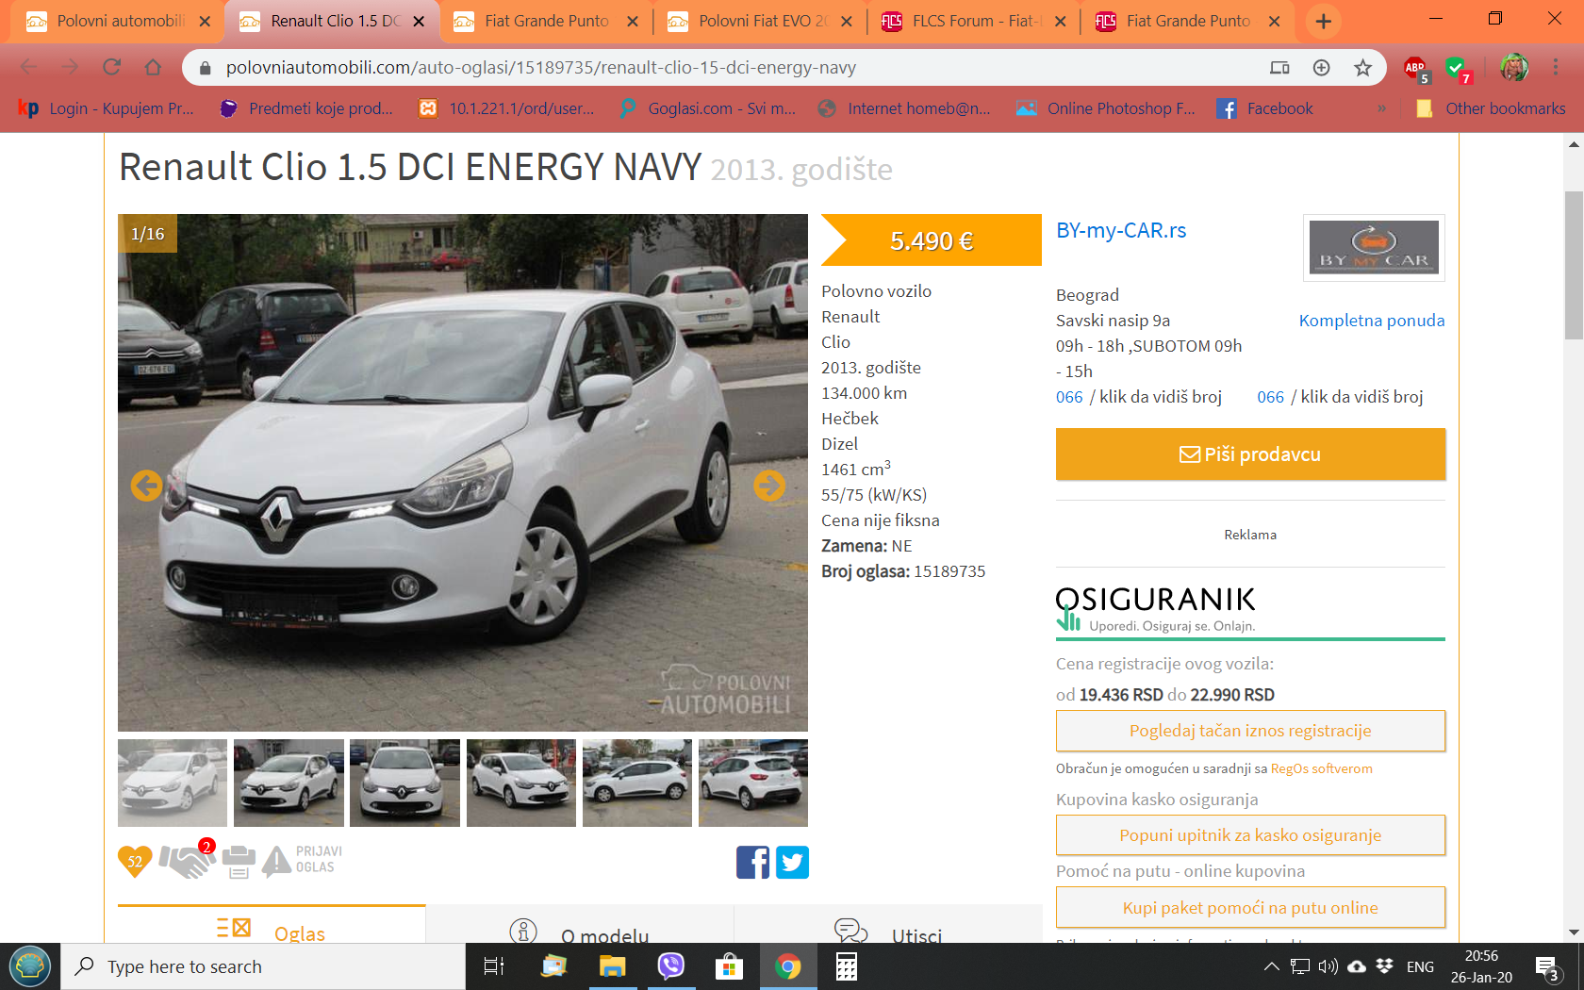Viewport: 1584px width, 990px height.
Task: Open a new browser tab
Action: pos(1324,21)
